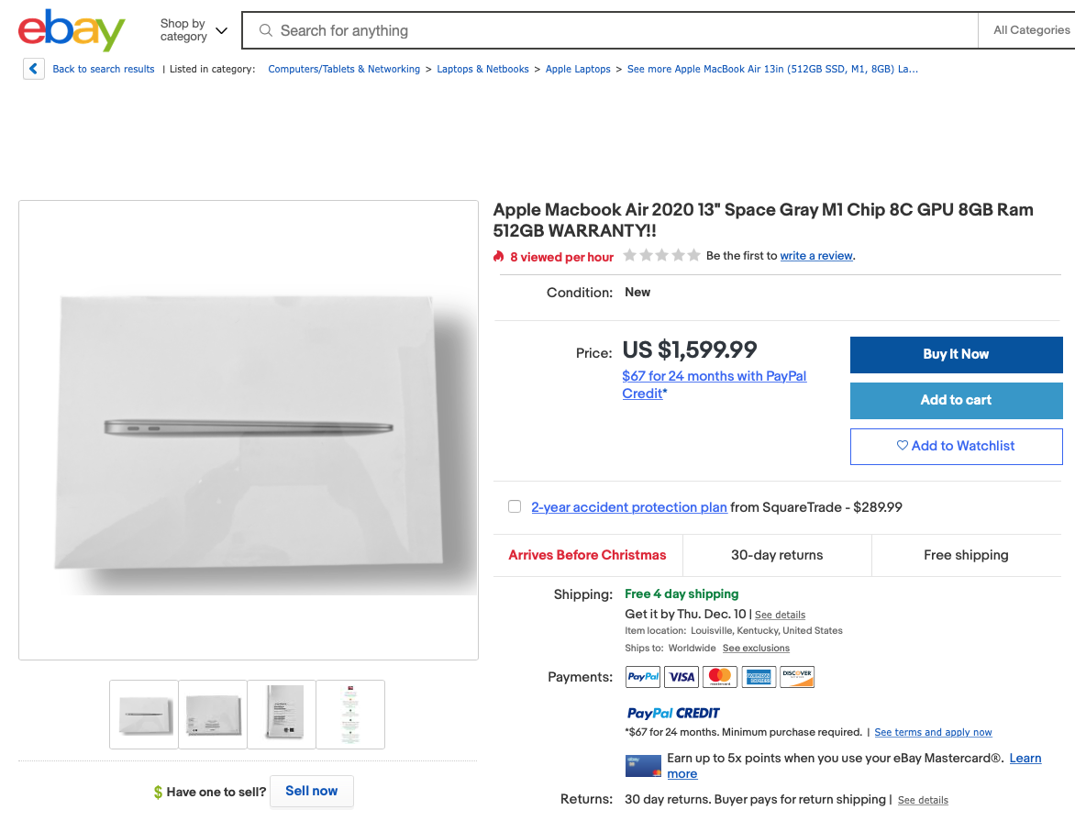Click the Visa card icon

coord(682,677)
